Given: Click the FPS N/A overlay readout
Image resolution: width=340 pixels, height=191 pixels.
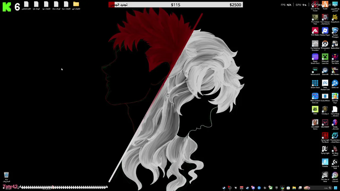Looking at the screenshot, I should (x=286, y=5).
